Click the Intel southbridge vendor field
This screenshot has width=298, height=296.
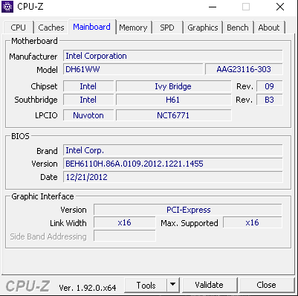[x=88, y=100]
